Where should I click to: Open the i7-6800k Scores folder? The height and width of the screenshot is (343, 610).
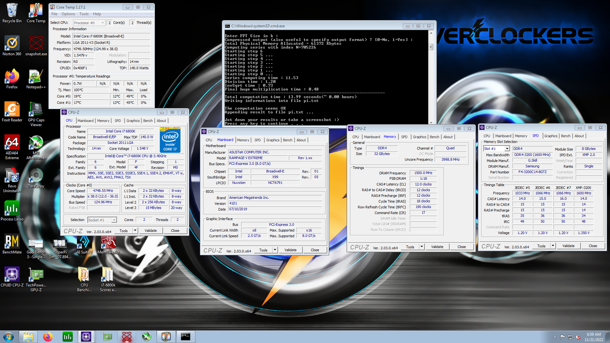(108, 279)
